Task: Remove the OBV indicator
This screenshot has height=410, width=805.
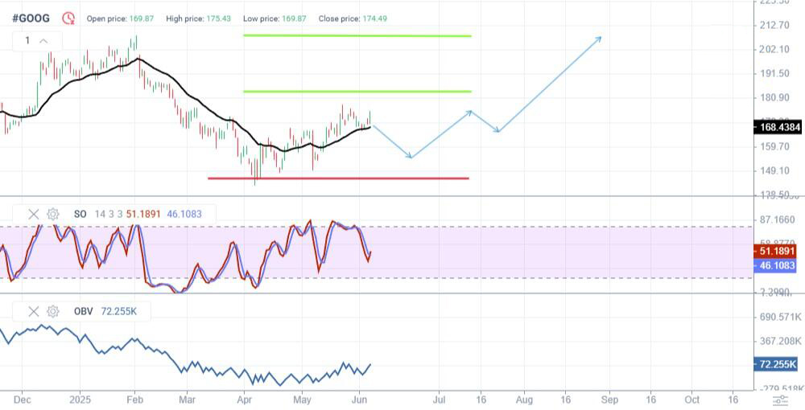Action: coord(33,311)
